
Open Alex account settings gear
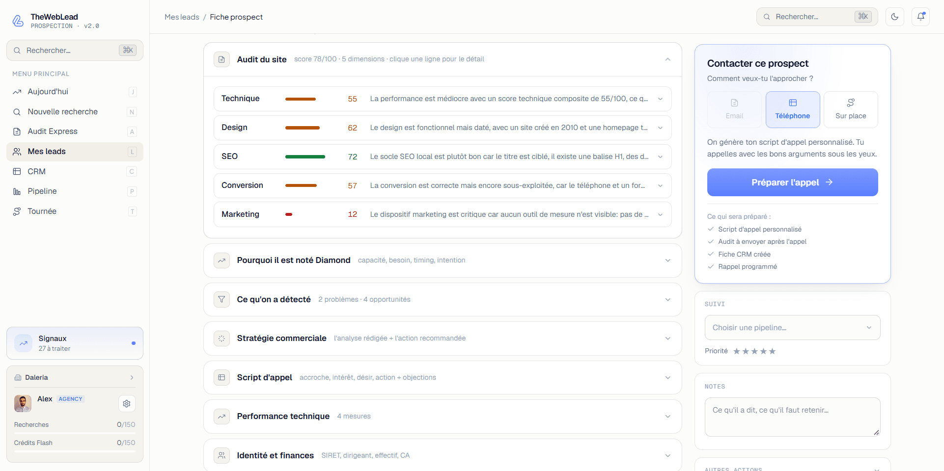[127, 404]
